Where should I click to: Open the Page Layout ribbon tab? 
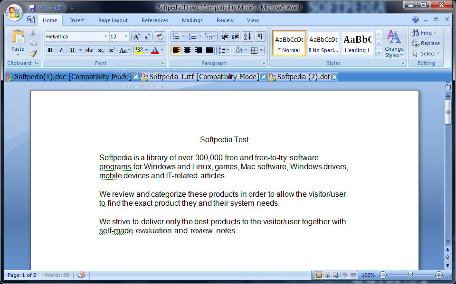click(113, 20)
